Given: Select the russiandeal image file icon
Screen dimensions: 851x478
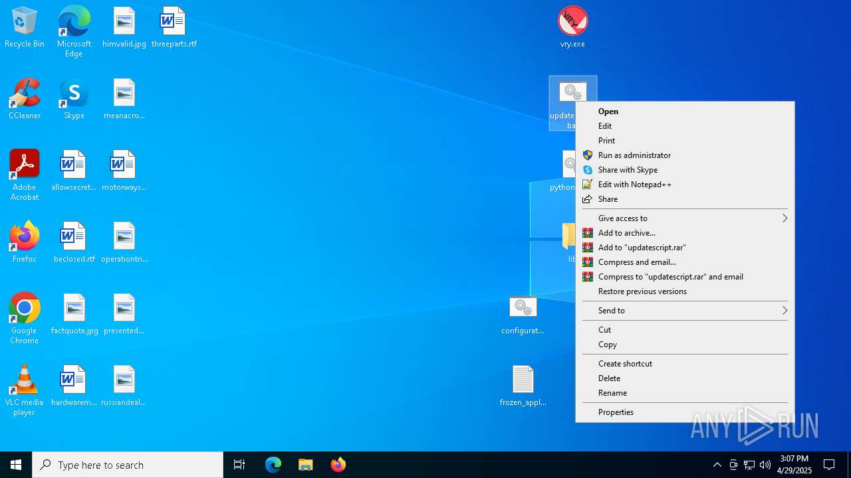Looking at the screenshot, I should 124,386.
